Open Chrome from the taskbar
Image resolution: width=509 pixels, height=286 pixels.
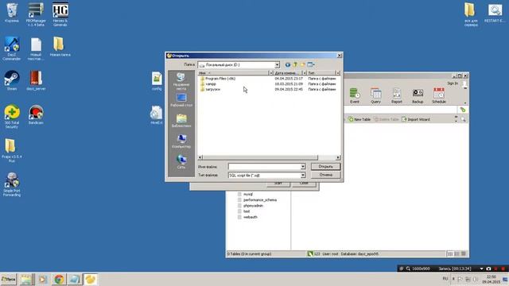pyautogui.click(x=59, y=279)
